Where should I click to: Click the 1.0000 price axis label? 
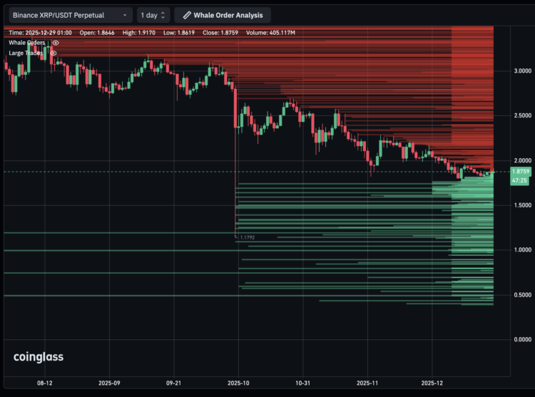(523, 250)
